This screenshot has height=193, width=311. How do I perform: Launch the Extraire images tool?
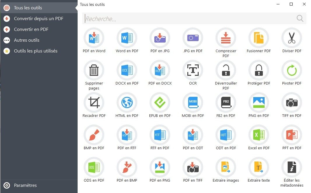(x=226, y=167)
